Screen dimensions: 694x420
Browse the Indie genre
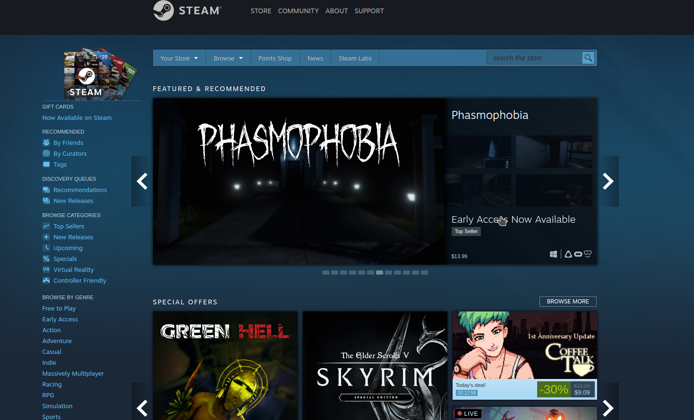click(x=49, y=362)
